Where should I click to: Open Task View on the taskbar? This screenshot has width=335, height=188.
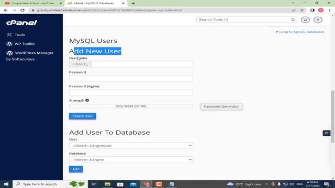94,184
